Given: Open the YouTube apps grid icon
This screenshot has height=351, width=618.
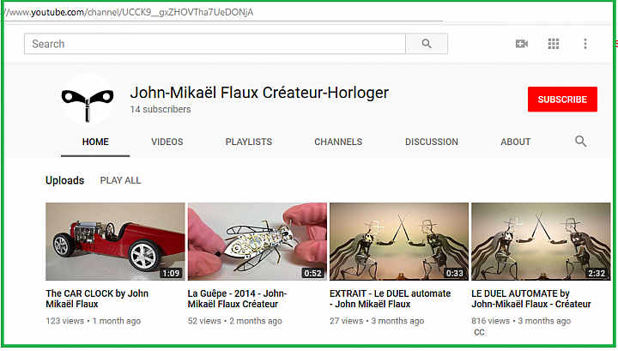Looking at the screenshot, I should 554,44.
